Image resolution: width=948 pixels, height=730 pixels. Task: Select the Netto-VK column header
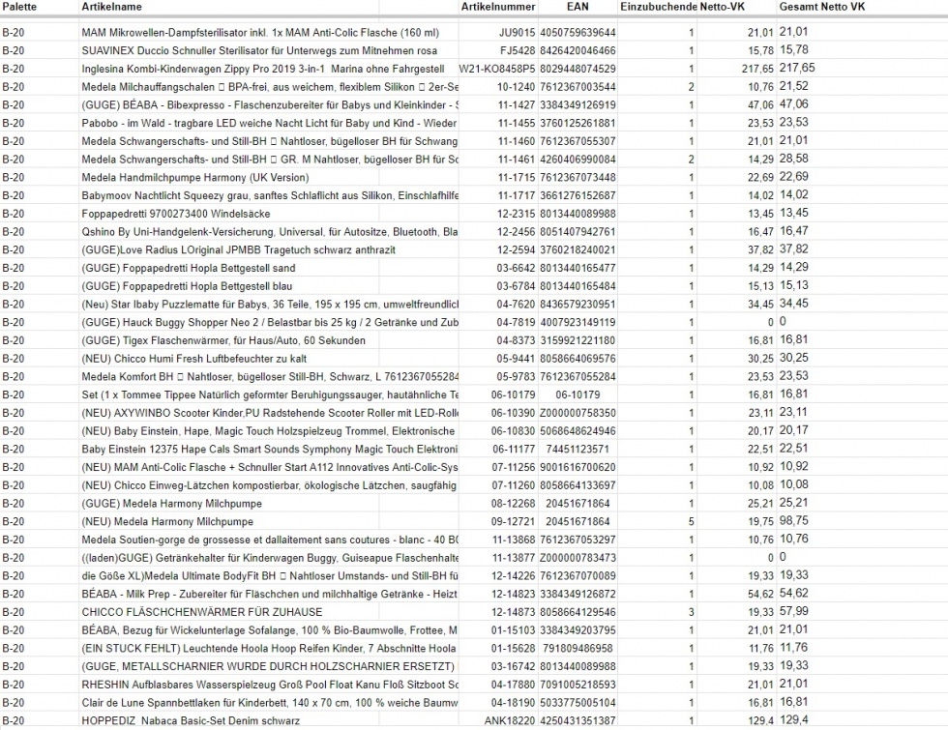723,8
